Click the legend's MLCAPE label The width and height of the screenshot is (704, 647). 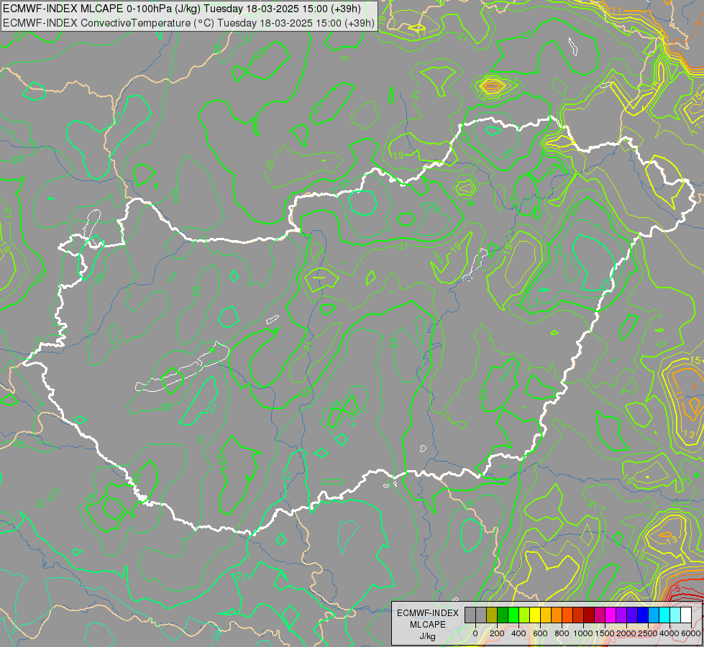click(428, 625)
